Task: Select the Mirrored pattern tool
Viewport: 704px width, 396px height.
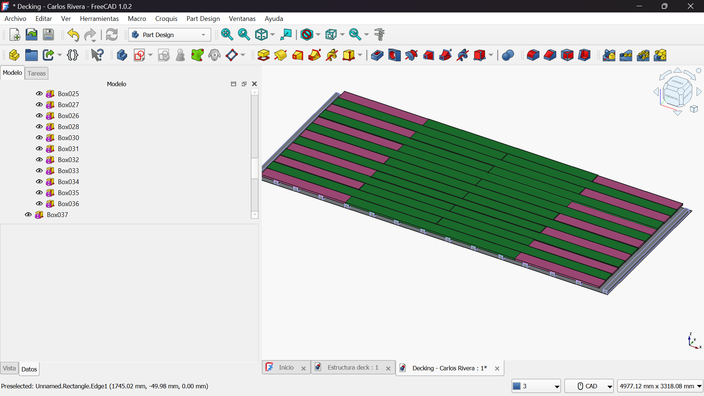Action: (609, 55)
